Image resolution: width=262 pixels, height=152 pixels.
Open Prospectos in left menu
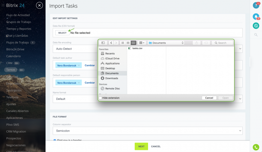(x=14, y=138)
